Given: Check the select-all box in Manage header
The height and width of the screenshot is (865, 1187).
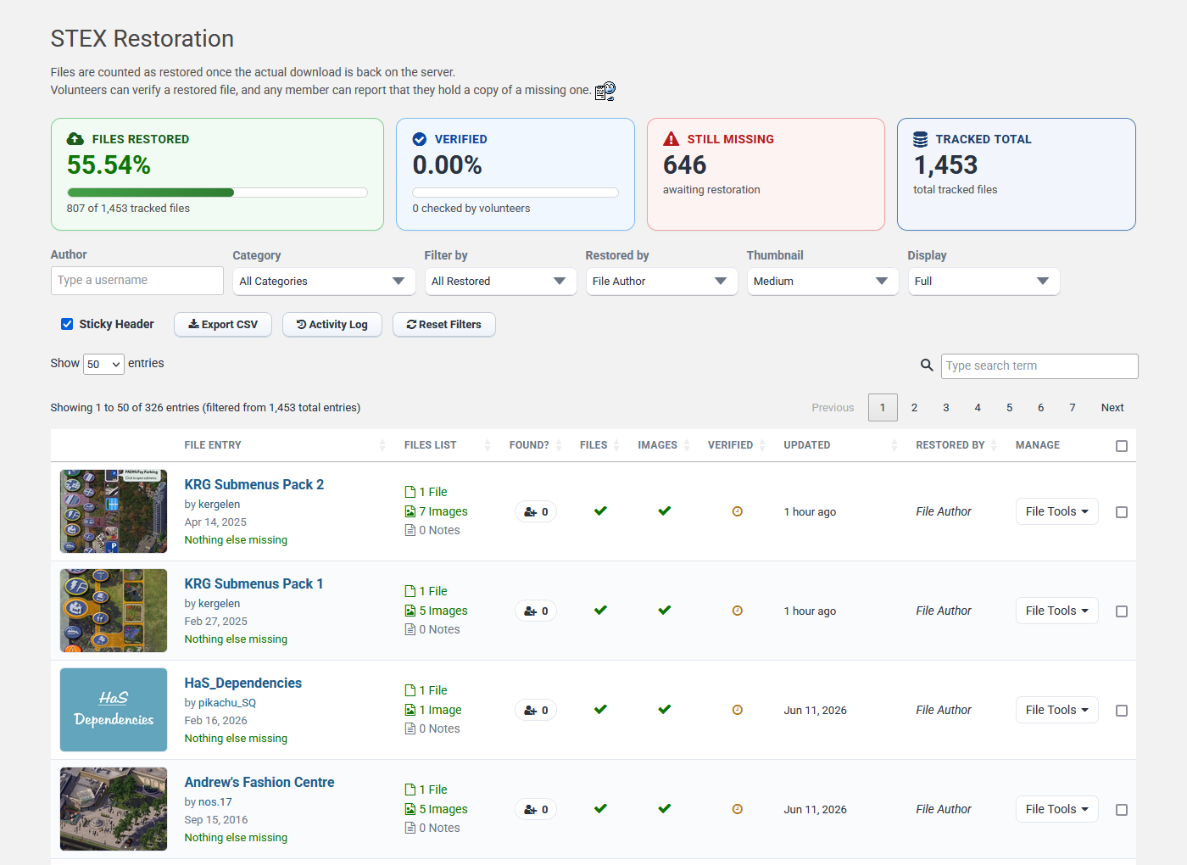Looking at the screenshot, I should coord(1122,446).
